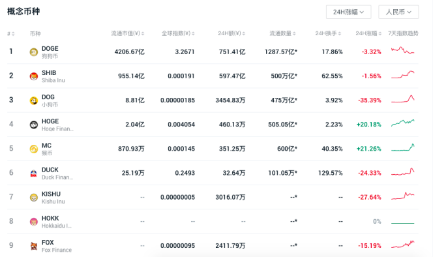Sort by 24H涨幅 column header

(x=368, y=33)
